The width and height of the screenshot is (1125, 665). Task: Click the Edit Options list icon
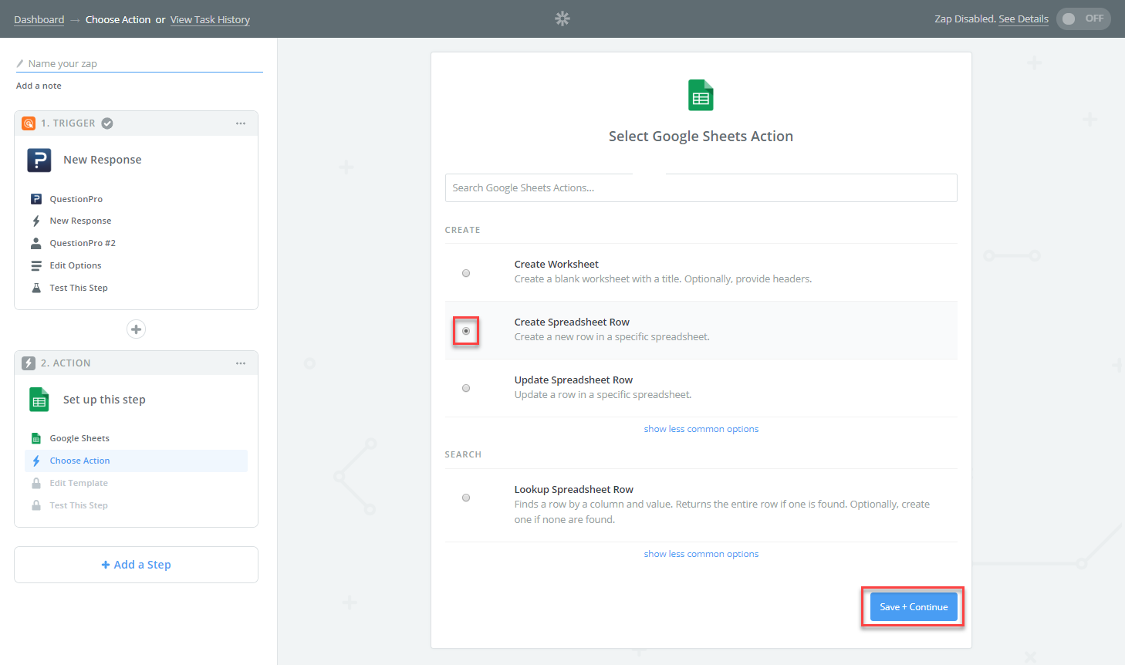(36, 265)
